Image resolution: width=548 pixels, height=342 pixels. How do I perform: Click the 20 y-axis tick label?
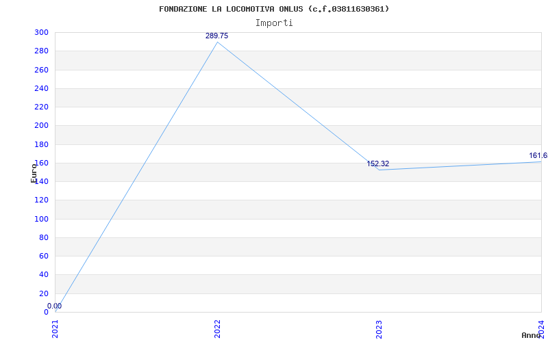point(44,293)
